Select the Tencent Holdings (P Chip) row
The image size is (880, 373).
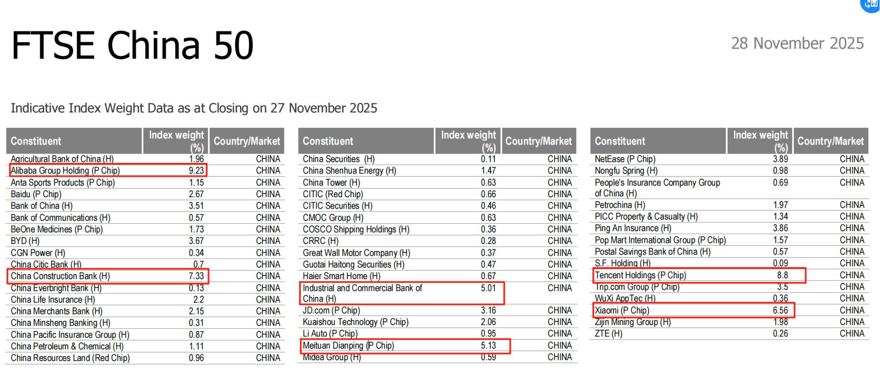click(x=640, y=275)
